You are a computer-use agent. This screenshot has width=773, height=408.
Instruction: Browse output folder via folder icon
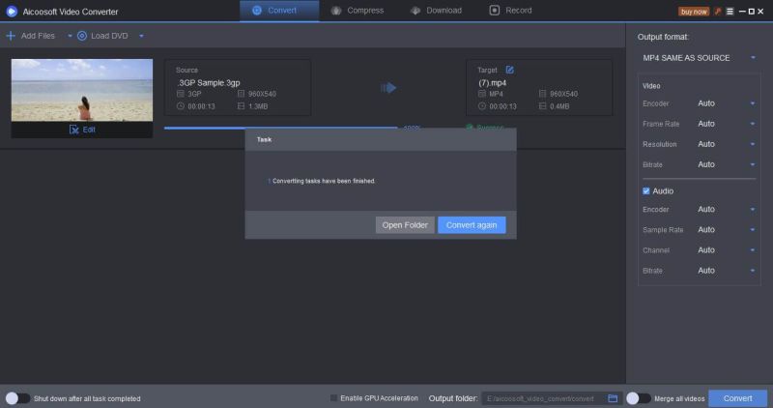(x=613, y=398)
